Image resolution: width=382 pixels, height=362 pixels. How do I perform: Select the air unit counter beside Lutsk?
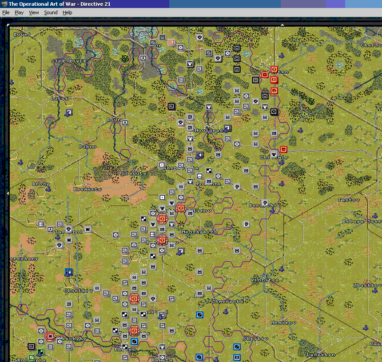click(x=69, y=113)
